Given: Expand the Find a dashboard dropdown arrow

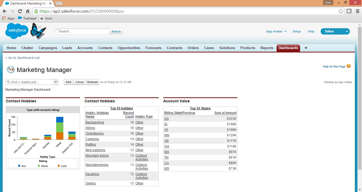Looking at the screenshot, I should point(56,82).
